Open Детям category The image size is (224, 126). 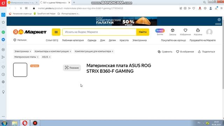[x=112, y=40]
